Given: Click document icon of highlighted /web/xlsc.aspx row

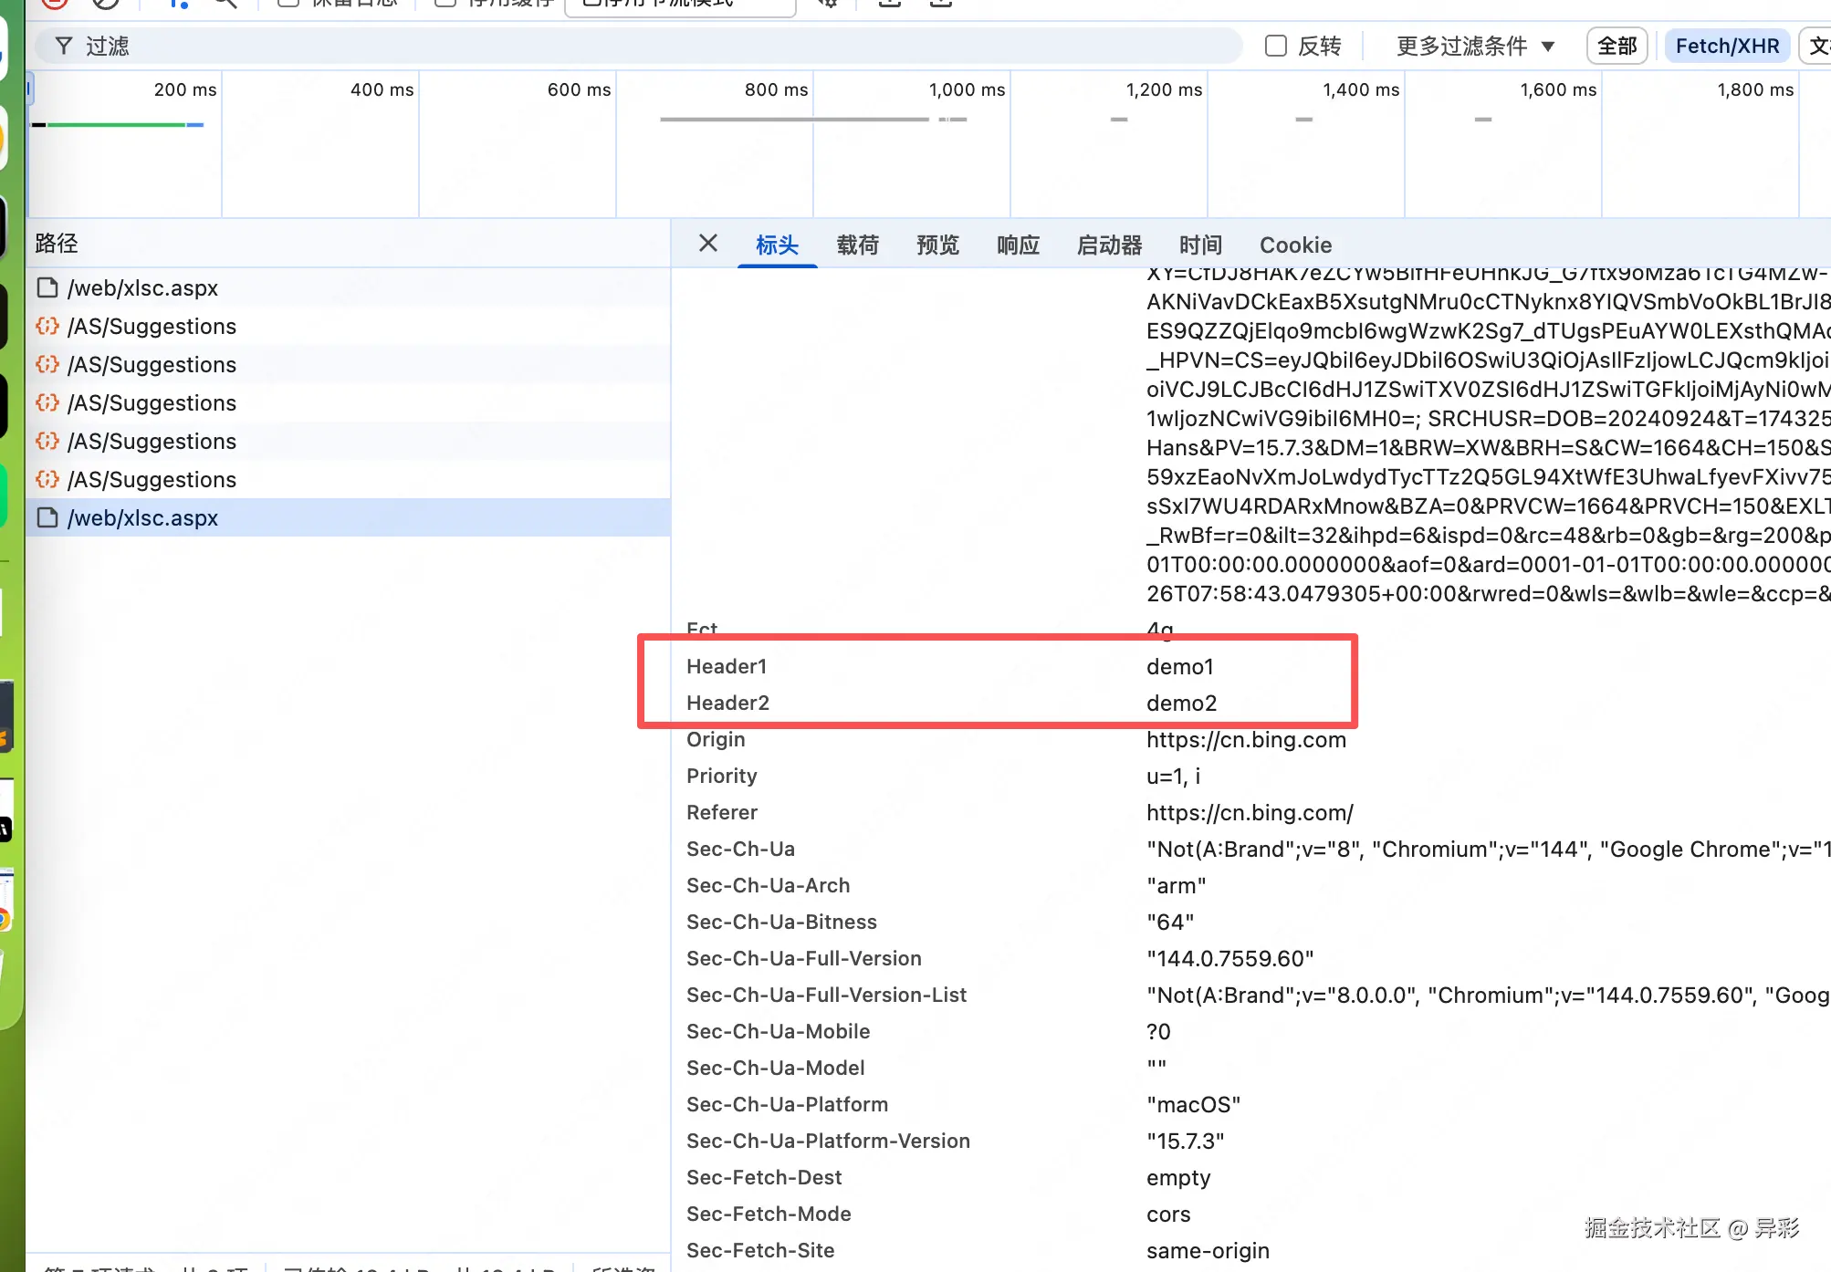Looking at the screenshot, I should 47,518.
